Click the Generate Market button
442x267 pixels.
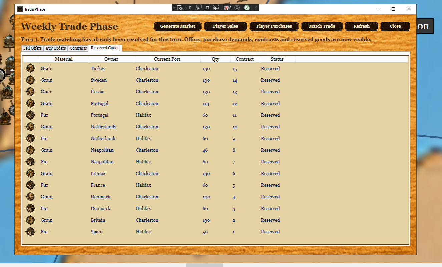177,26
